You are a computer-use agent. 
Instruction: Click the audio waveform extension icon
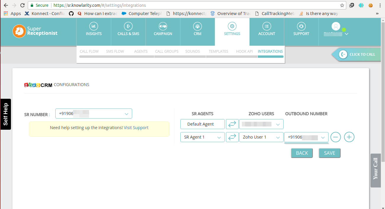pyautogui.click(x=361, y=5)
